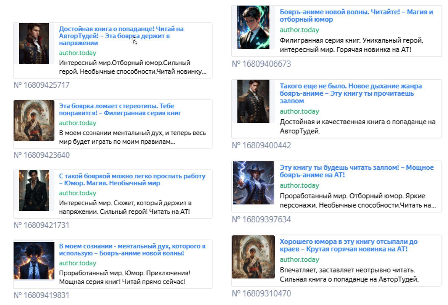Click the ad number № 16809421731
448x305 pixels.
click(x=41, y=225)
